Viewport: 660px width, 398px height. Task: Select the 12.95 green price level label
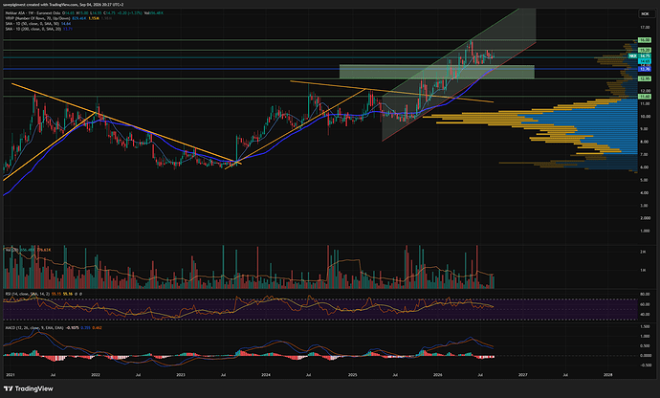pyautogui.click(x=645, y=78)
